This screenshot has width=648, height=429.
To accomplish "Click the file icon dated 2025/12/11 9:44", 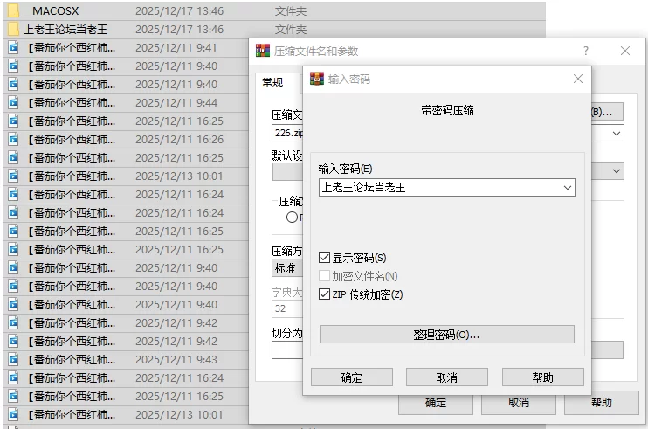I will click(13, 102).
